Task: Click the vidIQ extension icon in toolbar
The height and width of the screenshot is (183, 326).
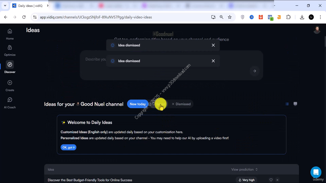Action: 252,17
